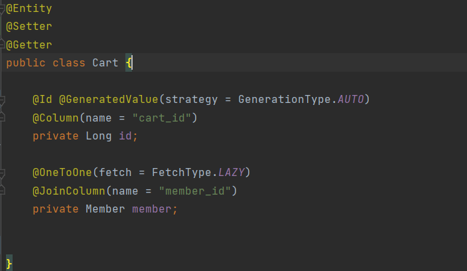Select the LAZY constant
467x271 pixels.
[232, 173]
